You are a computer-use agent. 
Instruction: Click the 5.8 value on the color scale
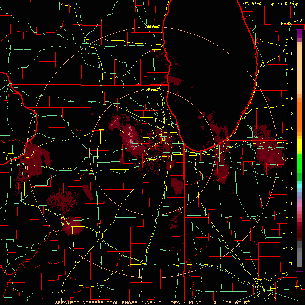click(290, 114)
